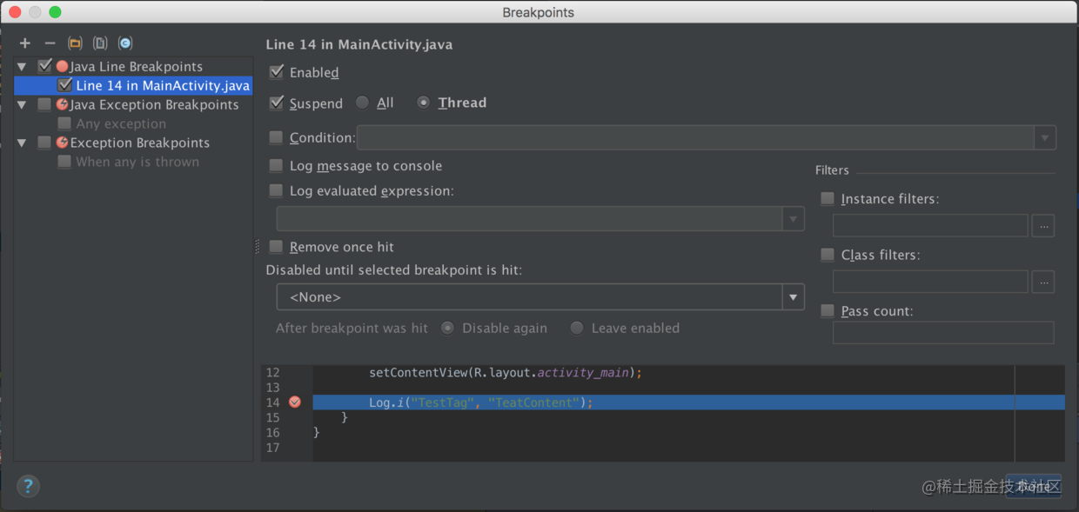
Task: Click the group by package icon
Action: pyautogui.click(x=75, y=43)
